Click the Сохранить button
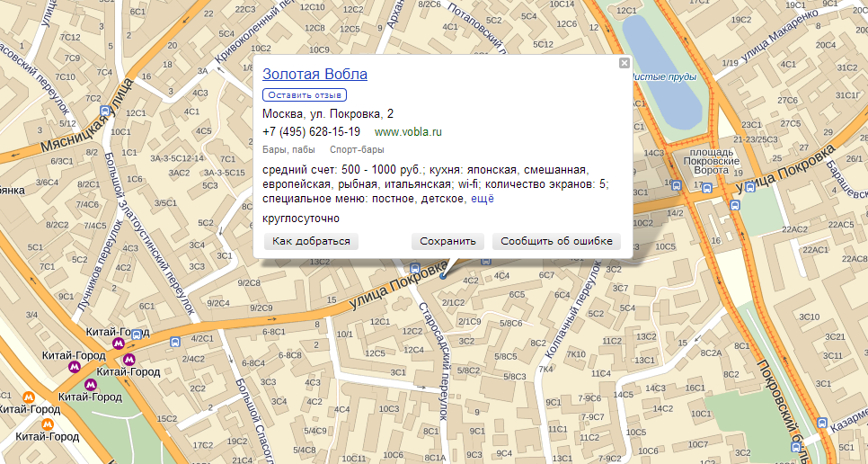Screen dimensions: 868x464 [x=447, y=241]
